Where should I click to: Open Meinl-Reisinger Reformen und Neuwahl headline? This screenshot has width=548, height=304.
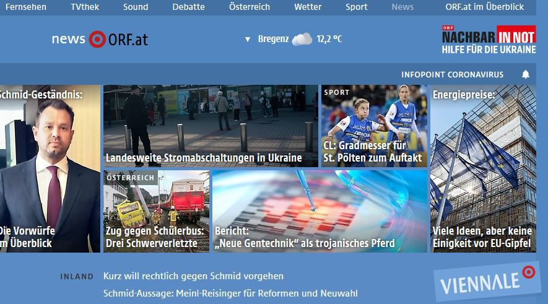230,293
